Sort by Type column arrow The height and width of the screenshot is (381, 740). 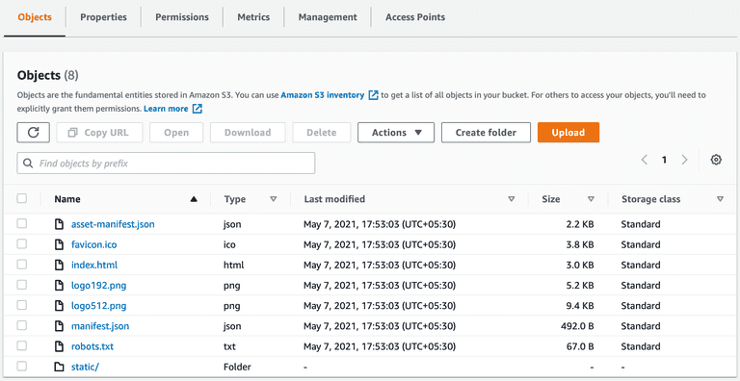[274, 199]
